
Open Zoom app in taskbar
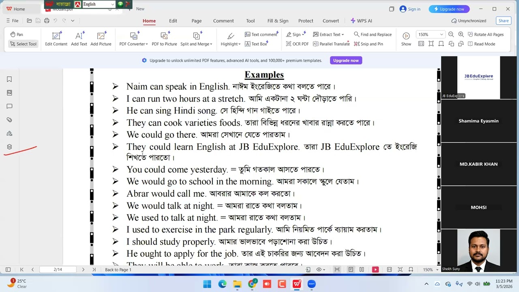coord(311,284)
